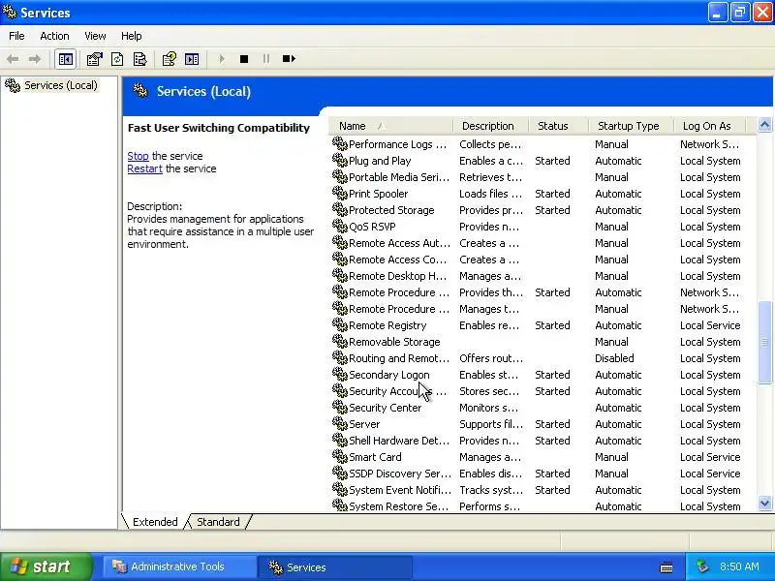Select the SSDP Discovery Ser... service icon
This screenshot has height=581, width=775.
(340, 473)
